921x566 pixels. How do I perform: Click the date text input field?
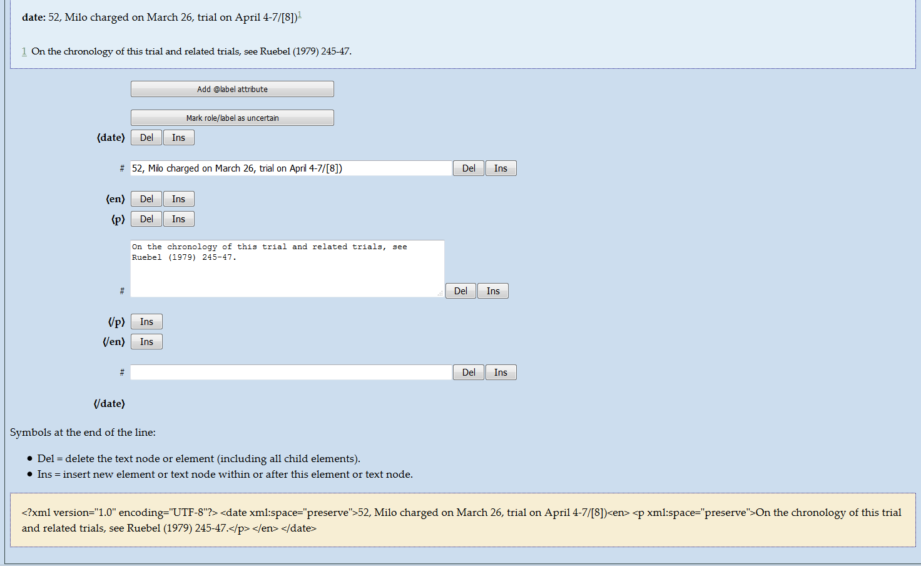click(290, 168)
